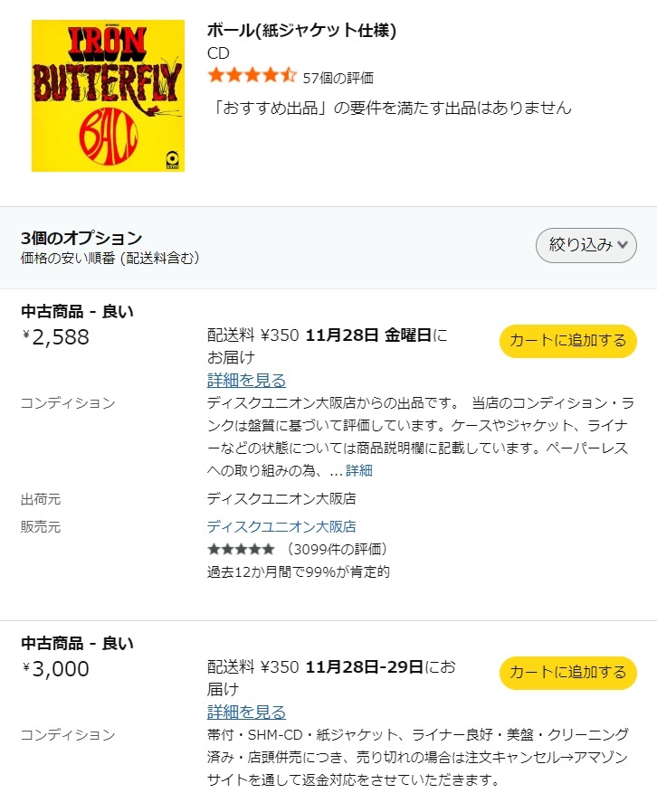Click the seller's five-star rating icons
The height and width of the screenshot is (793, 657).
241,549
